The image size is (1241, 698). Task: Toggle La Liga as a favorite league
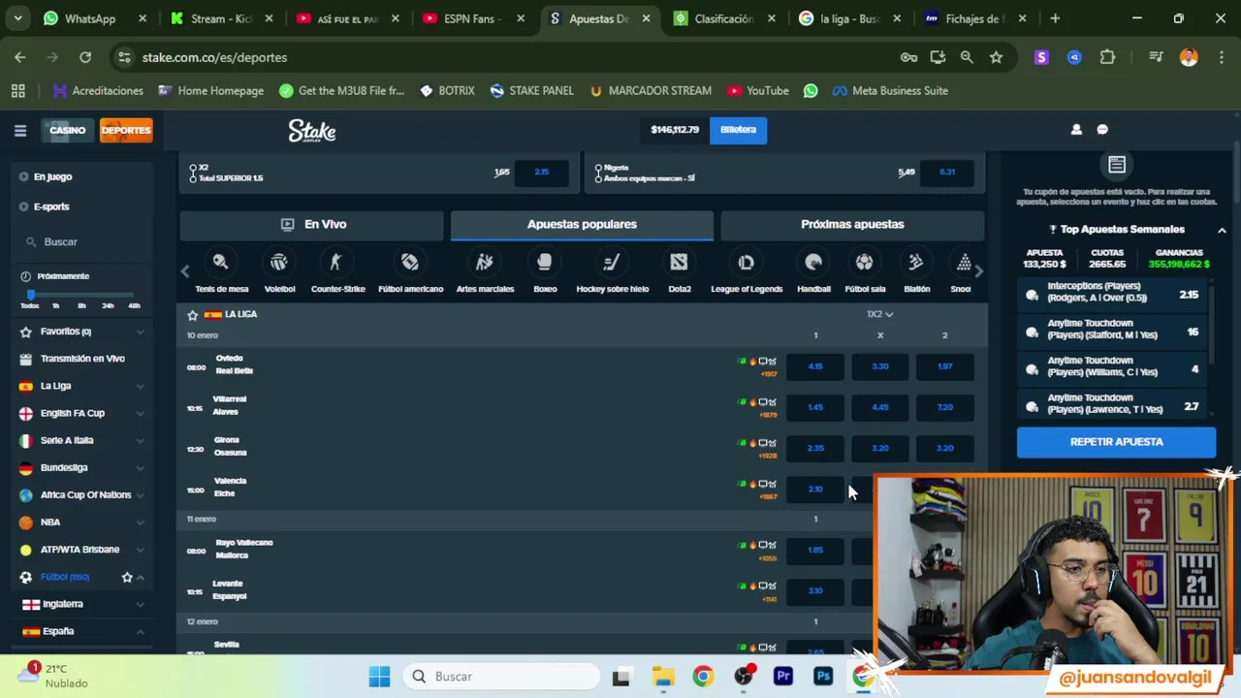pos(192,315)
